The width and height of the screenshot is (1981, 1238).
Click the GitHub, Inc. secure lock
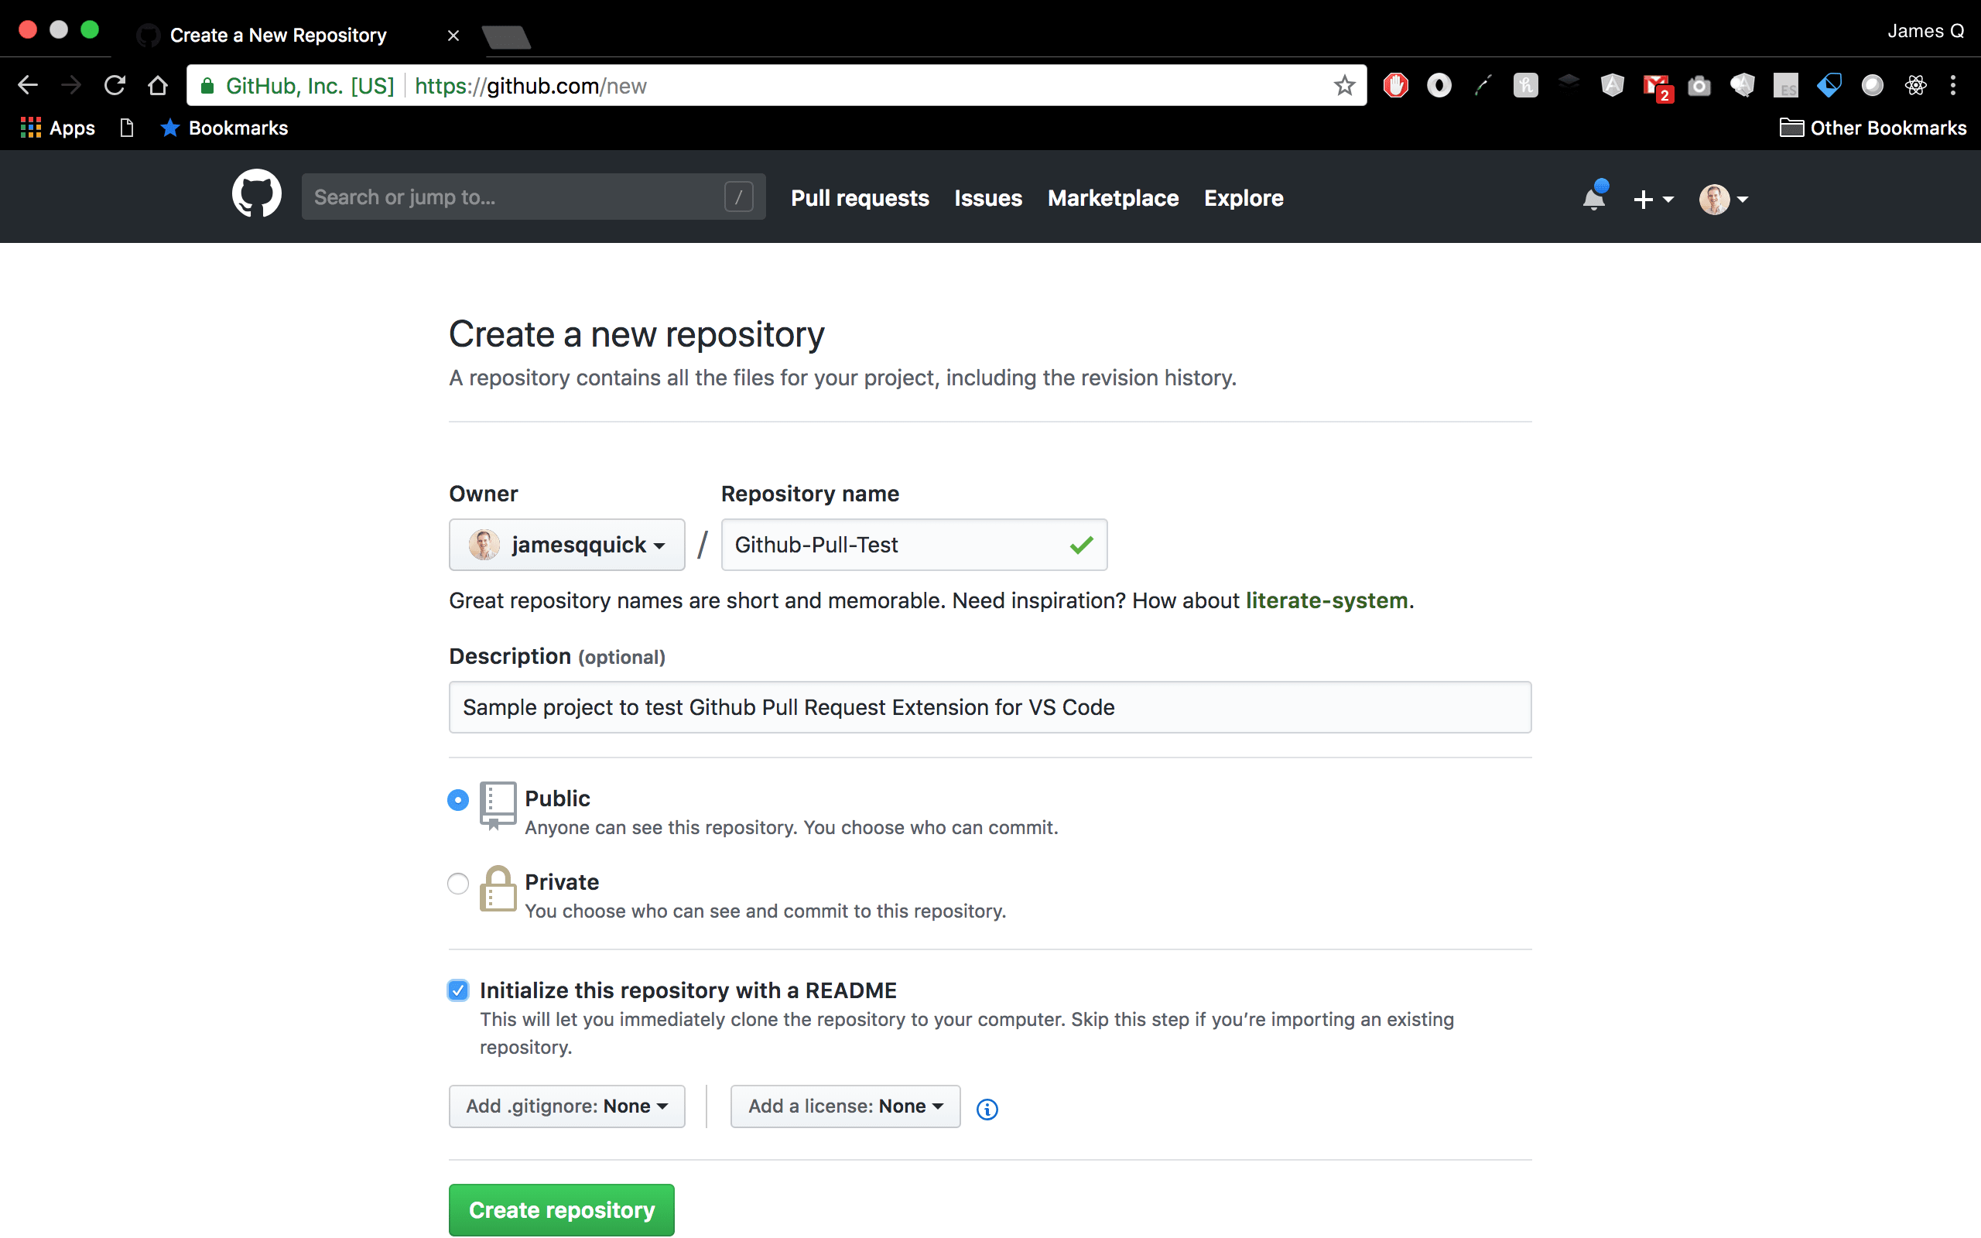click(x=208, y=85)
